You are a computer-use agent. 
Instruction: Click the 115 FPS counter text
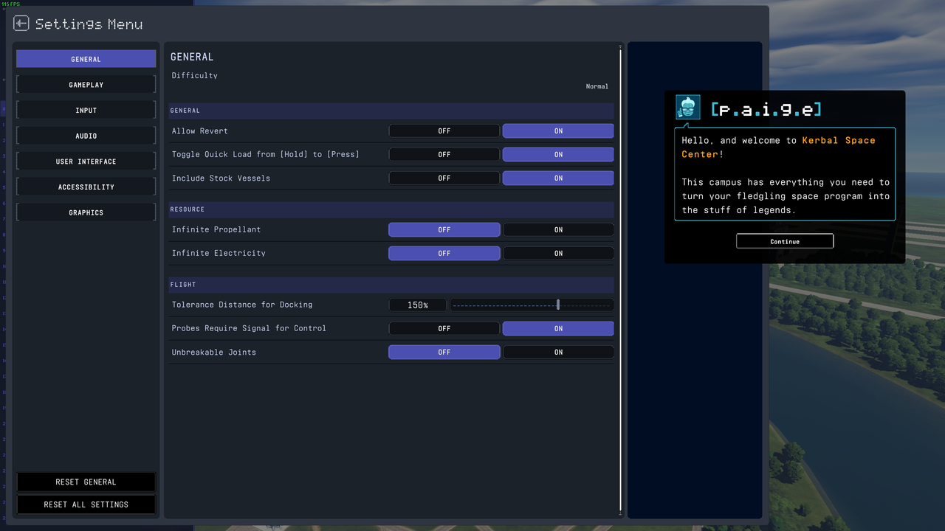11,4
